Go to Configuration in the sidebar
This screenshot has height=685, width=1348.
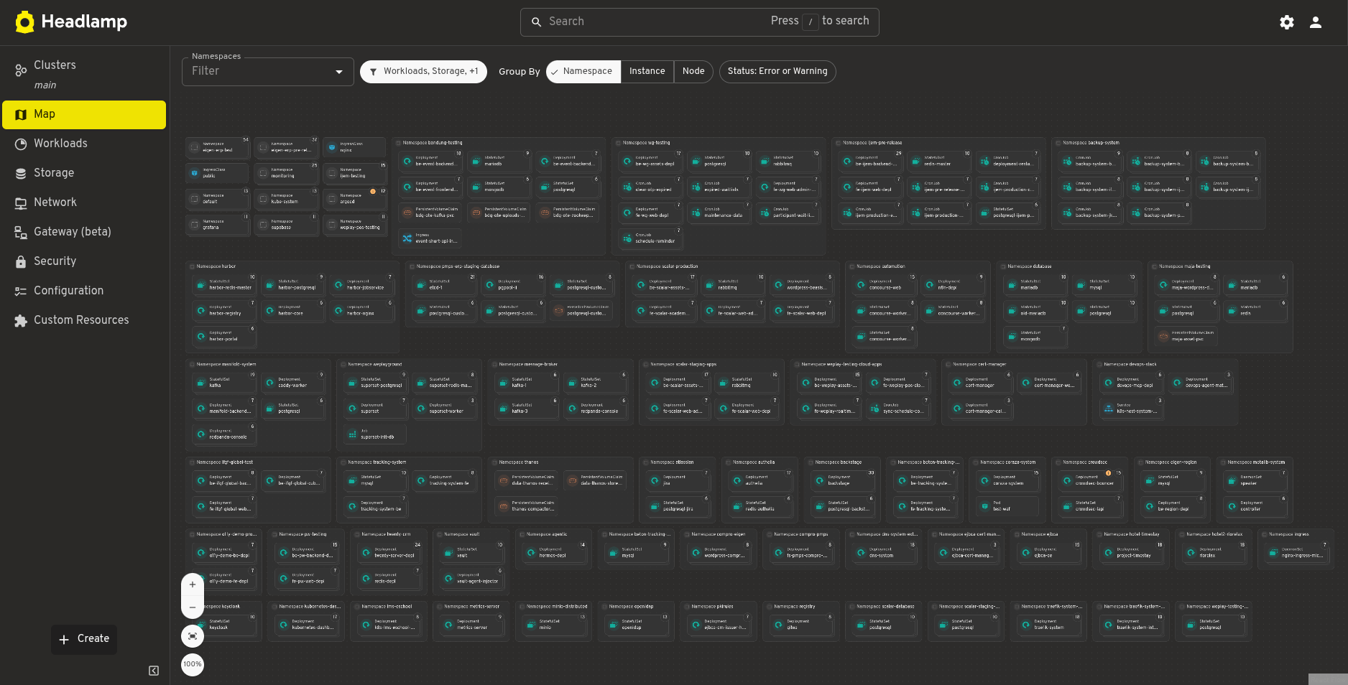pyautogui.click(x=84, y=291)
